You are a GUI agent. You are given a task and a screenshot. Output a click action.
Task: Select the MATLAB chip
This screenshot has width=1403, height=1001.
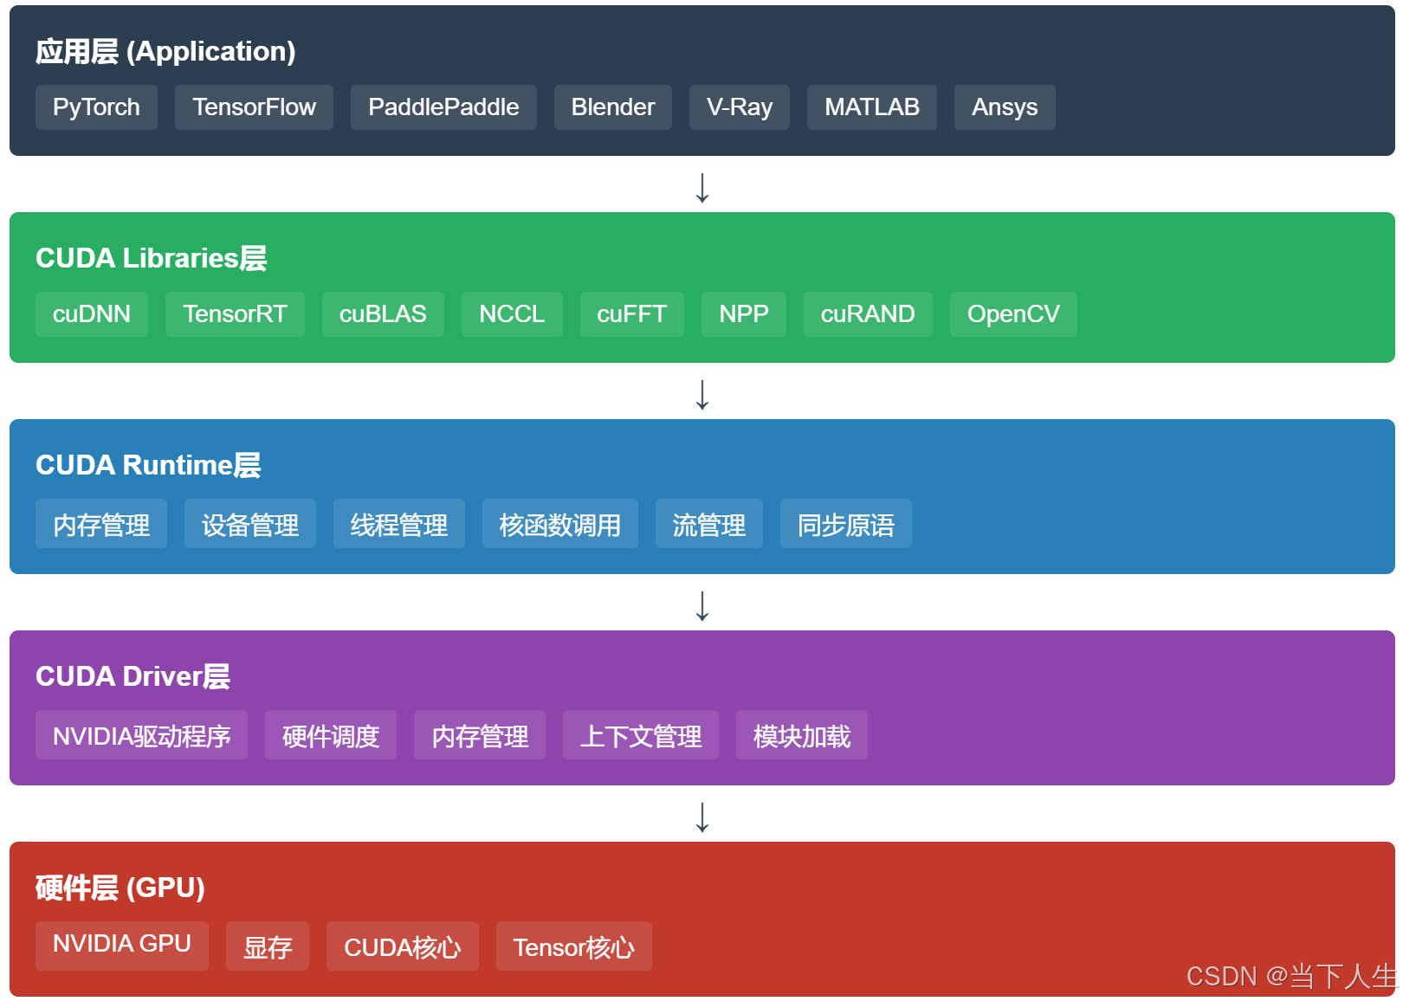click(x=872, y=107)
